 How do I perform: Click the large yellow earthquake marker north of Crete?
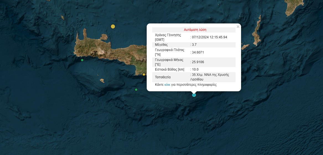pyautogui.click(x=113, y=26)
